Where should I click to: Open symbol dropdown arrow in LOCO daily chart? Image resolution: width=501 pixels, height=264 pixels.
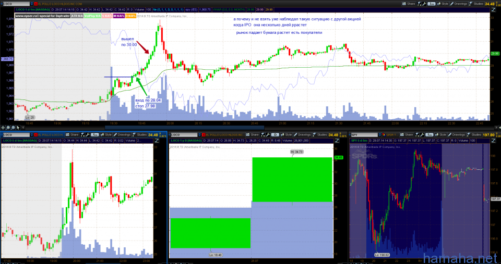(199, 135)
